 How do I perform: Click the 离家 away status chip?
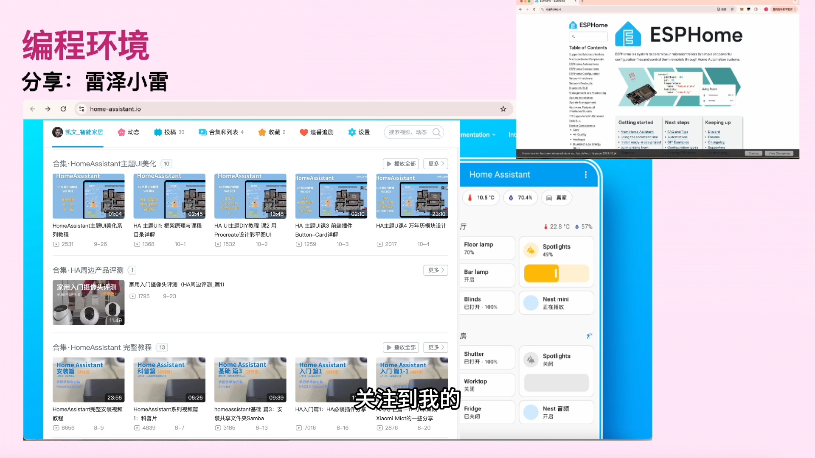coord(556,198)
